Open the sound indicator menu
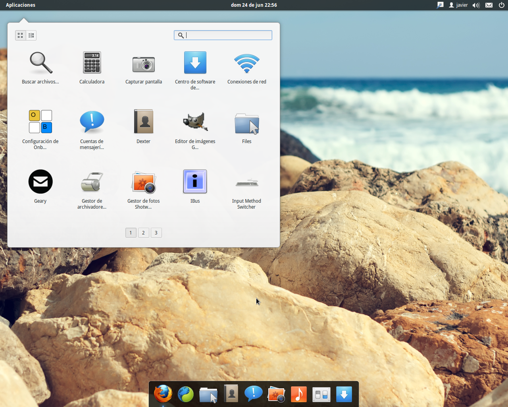 (476, 5)
